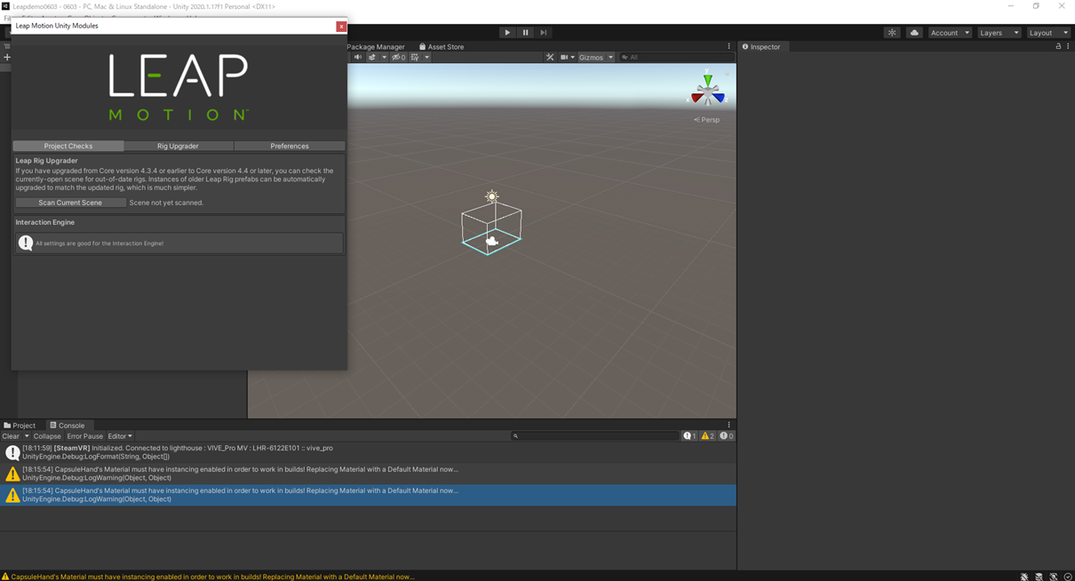
Task: Select the Rig Upgrader tab
Action: (x=178, y=146)
